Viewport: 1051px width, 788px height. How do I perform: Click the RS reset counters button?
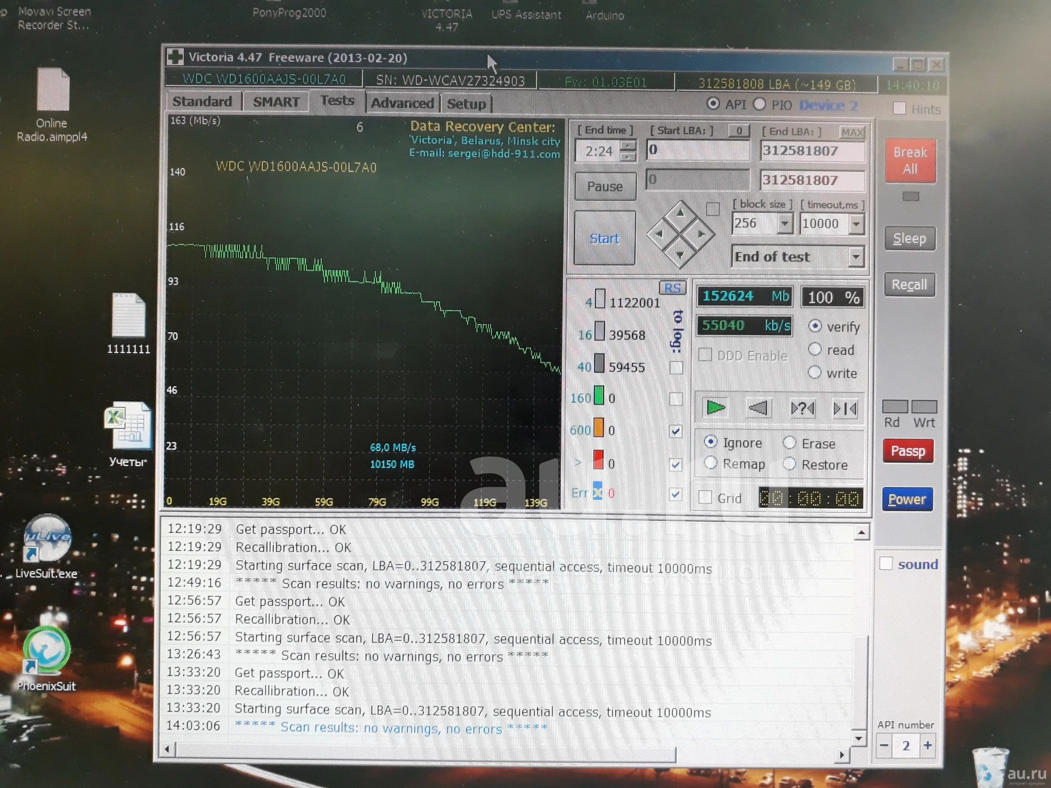672,288
